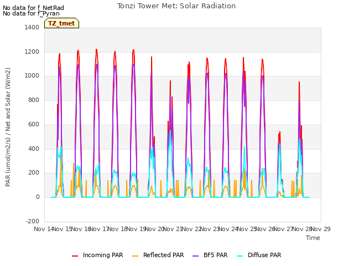Click the 'Nov 29' x-axis date label
The width and height of the screenshot is (354, 266).
pos(321,229)
